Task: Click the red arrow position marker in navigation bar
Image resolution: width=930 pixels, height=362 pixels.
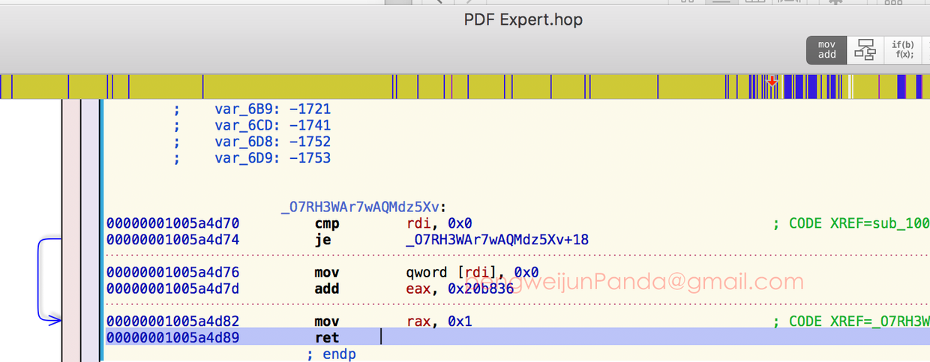Action: click(772, 79)
